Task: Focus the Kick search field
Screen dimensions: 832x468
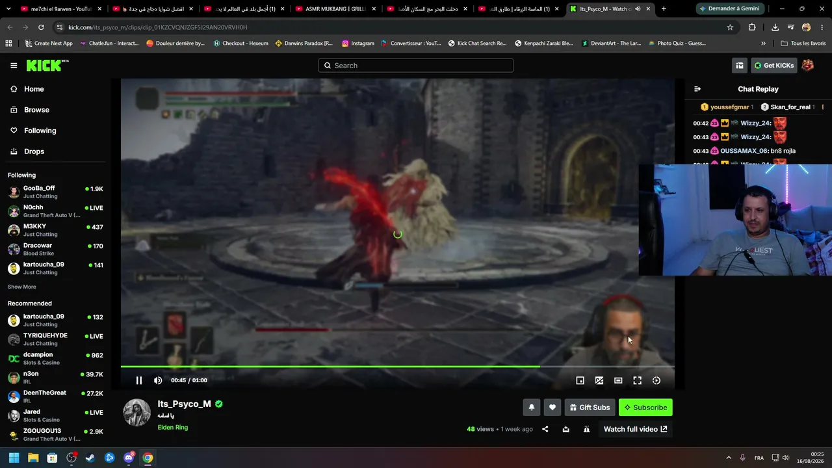Action: [x=416, y=66]
